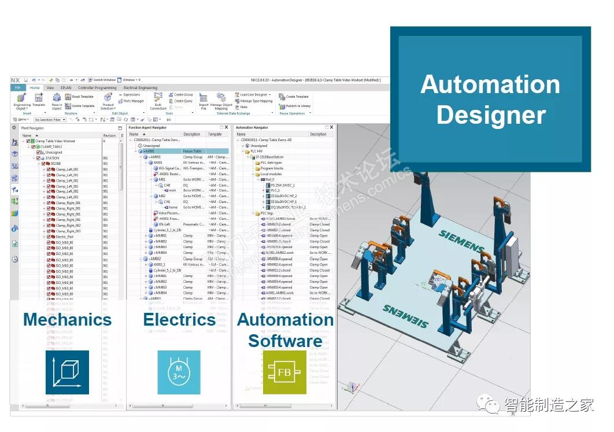This screenshot has width=614, height=432.
Task: Open the Electrical Engineering tab
Action: (140, 88)
